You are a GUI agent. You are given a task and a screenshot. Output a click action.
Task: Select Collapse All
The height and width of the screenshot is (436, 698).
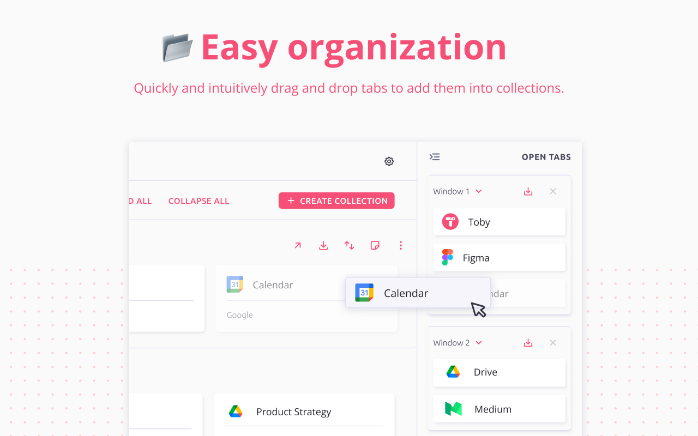(x=198, y=201)
